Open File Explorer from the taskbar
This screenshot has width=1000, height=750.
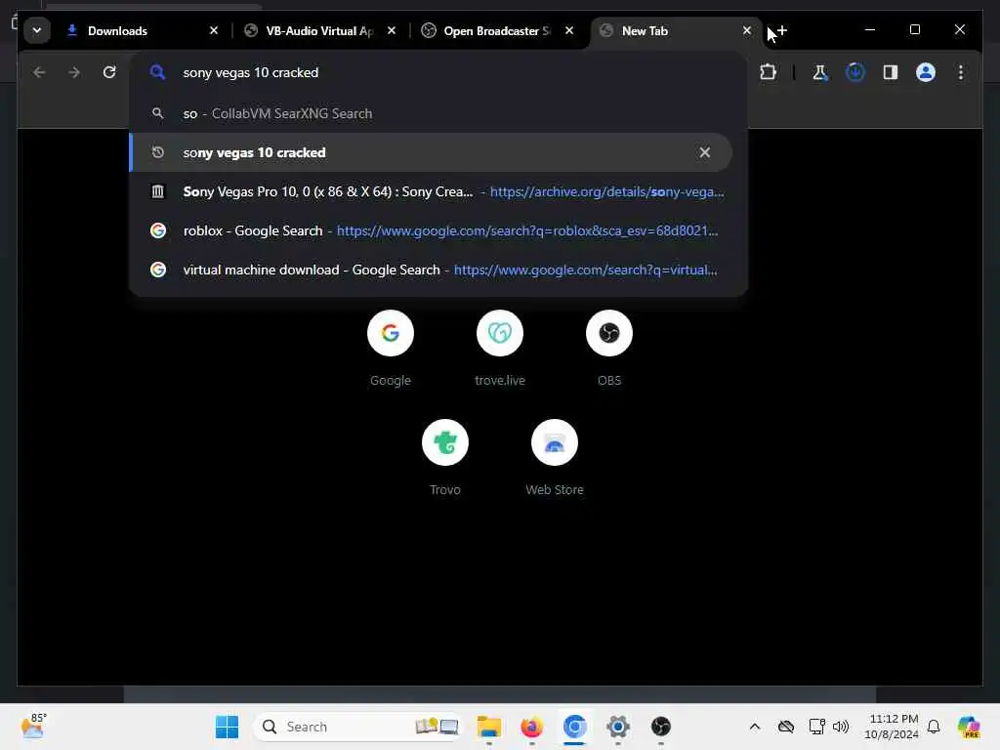[489, 727]
